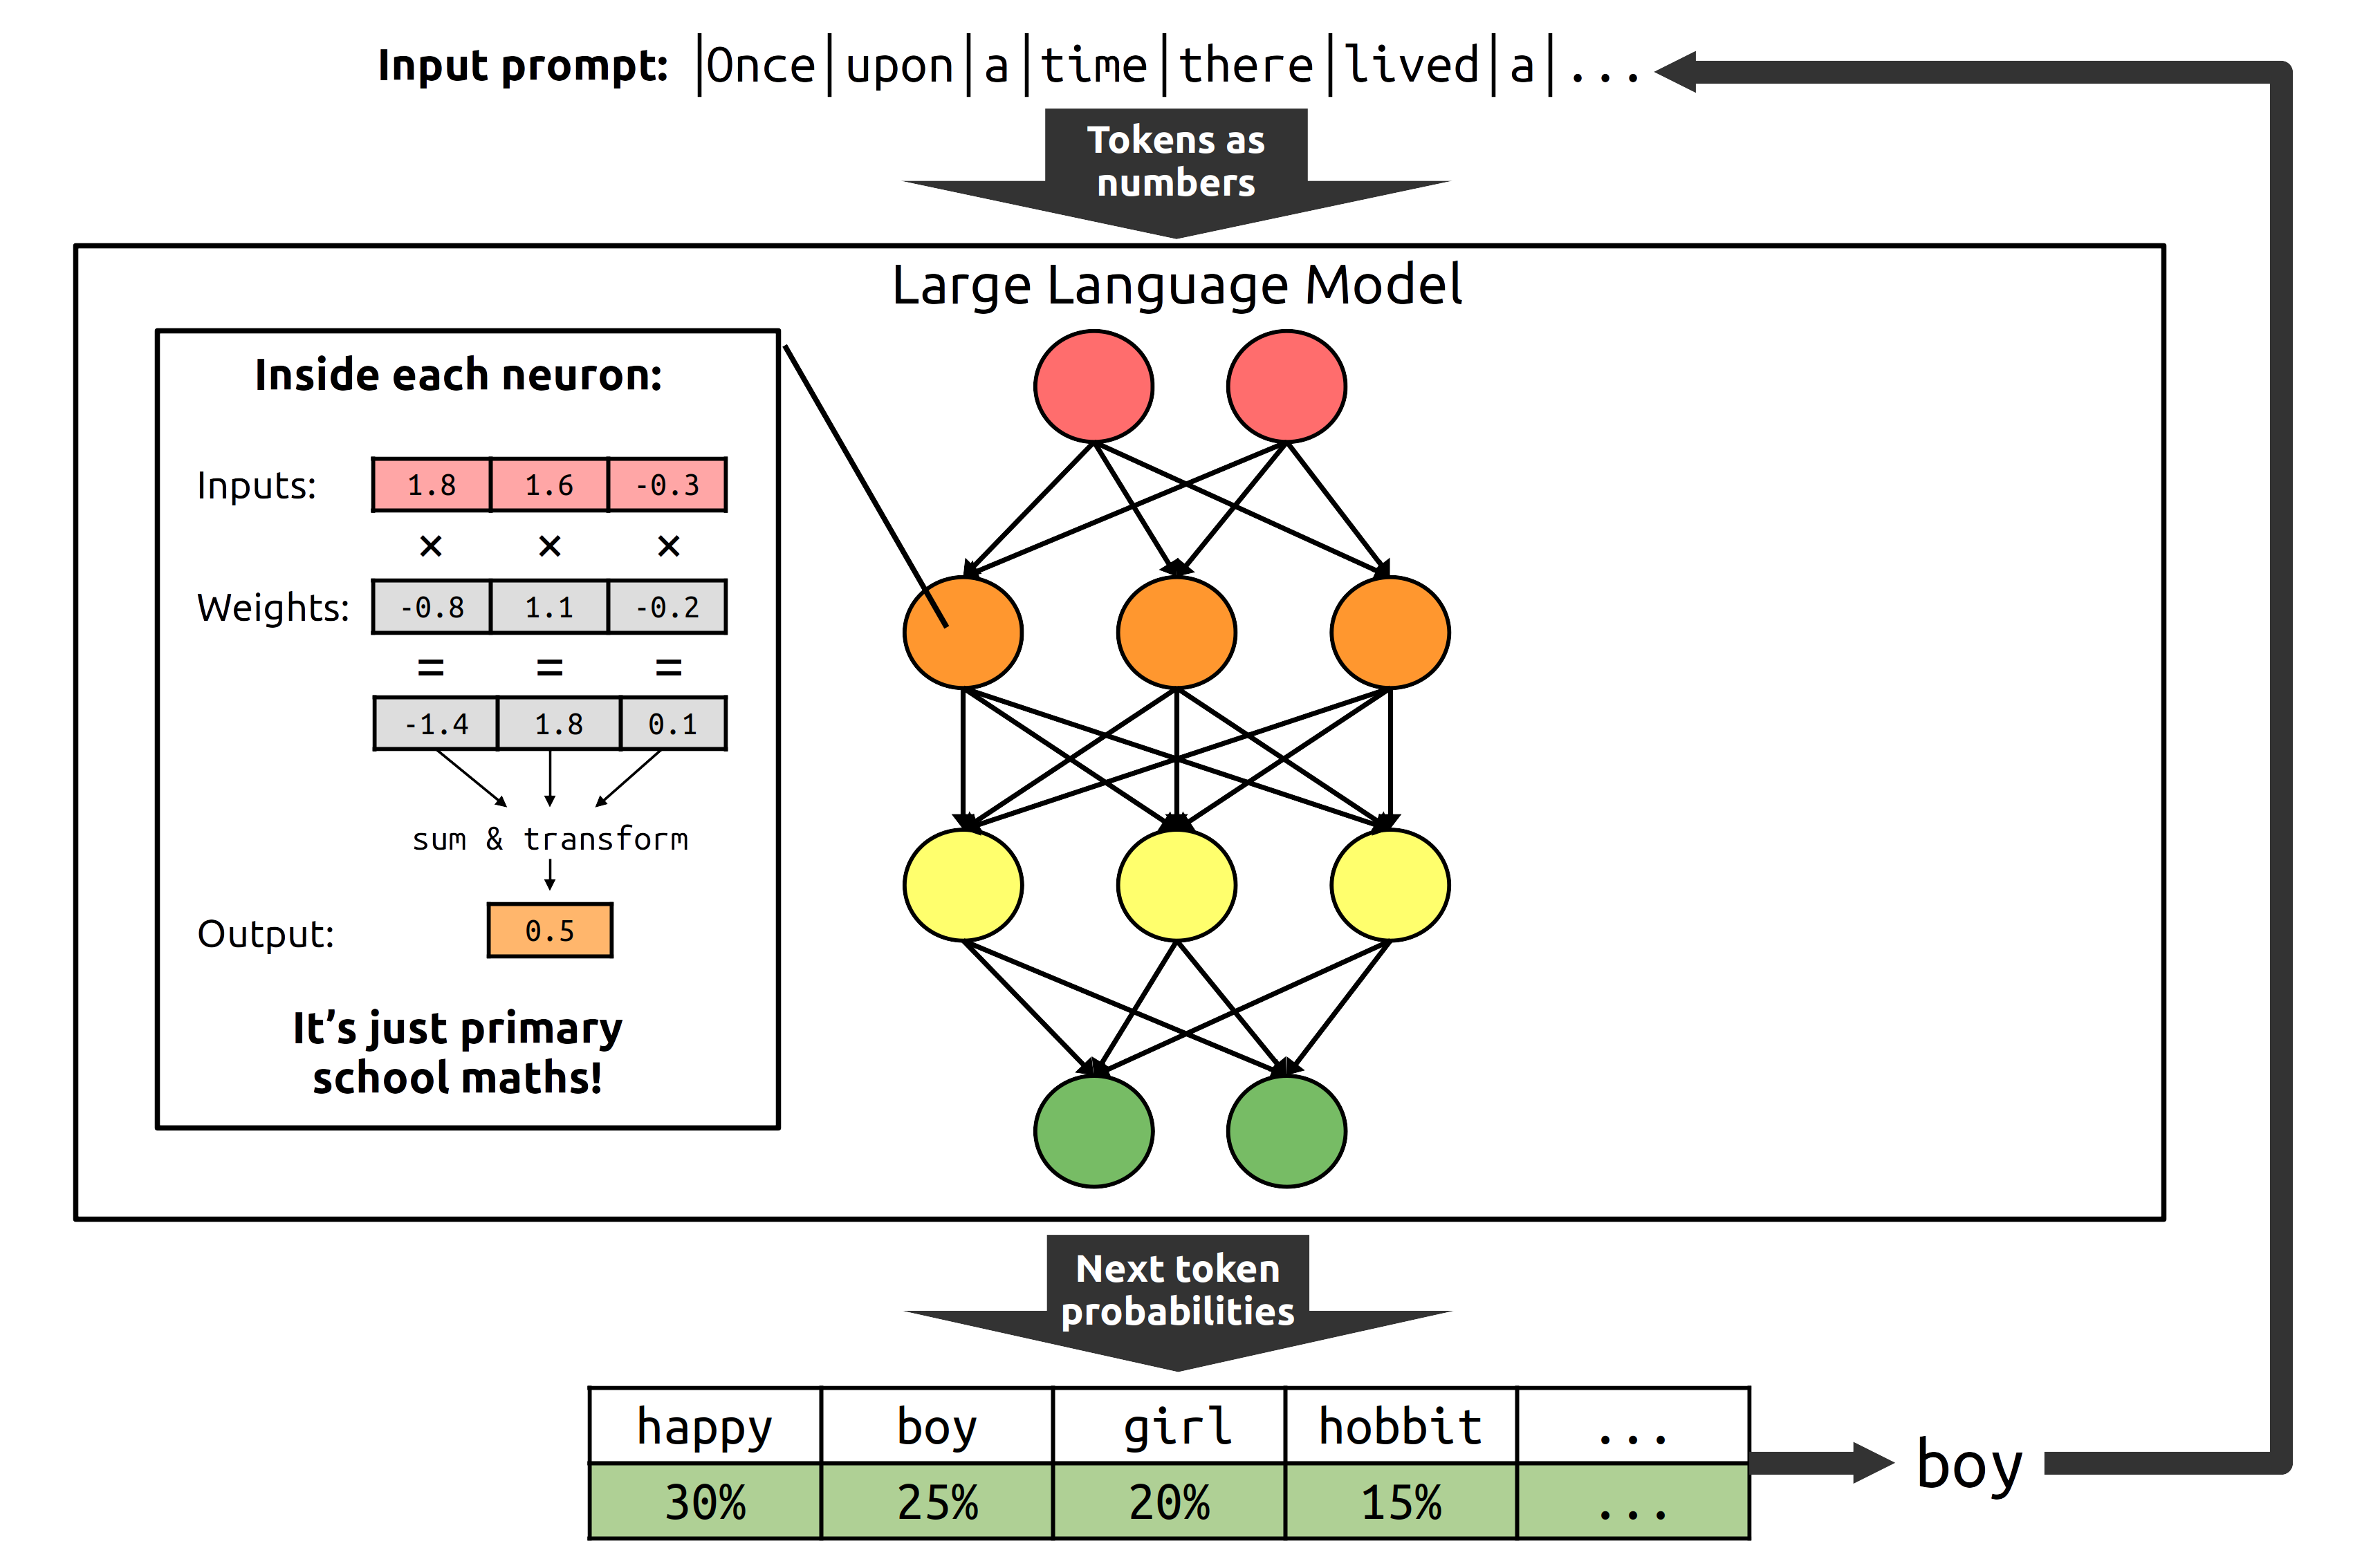Click the weight cell showing 1.1
The width and height of the screenshot is (2353, 1568).
point(549,607)
